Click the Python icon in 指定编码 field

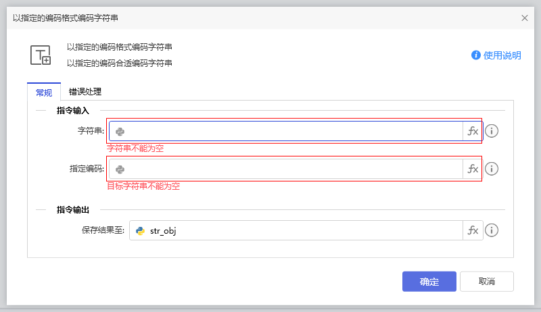point(120,170)
